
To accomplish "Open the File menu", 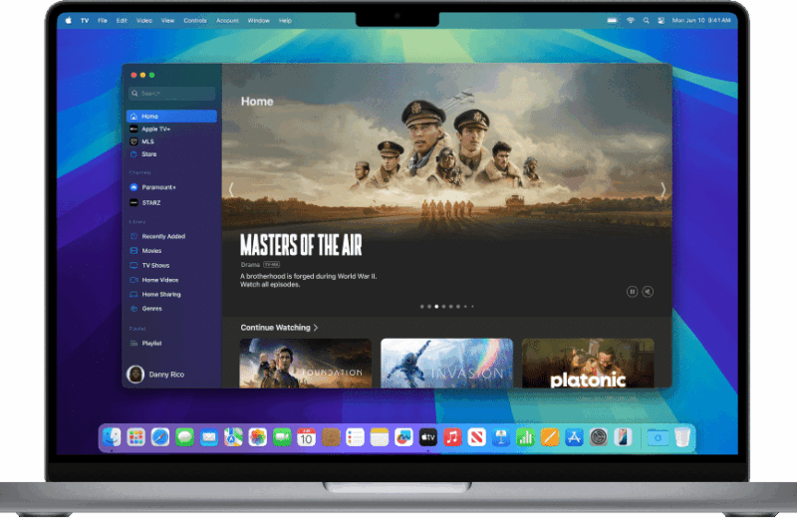I will coord(103,21).
